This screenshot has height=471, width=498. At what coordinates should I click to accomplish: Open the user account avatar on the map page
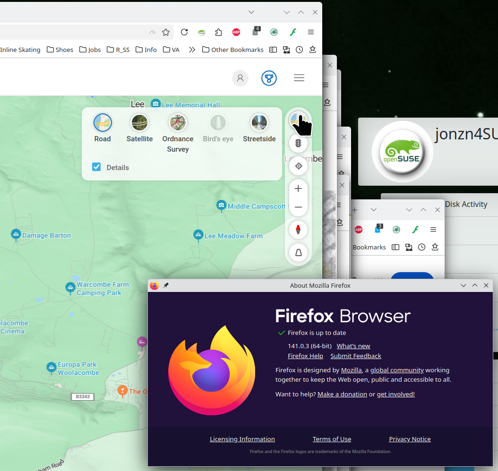(240, 78)
